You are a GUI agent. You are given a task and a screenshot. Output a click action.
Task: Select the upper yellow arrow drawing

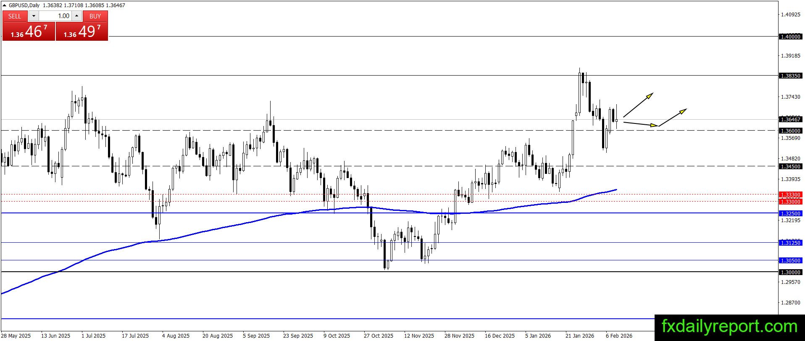pos(638,105)
